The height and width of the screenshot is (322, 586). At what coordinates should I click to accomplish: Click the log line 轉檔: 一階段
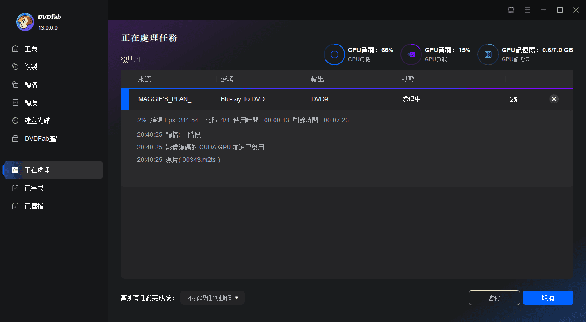(169, 134)
